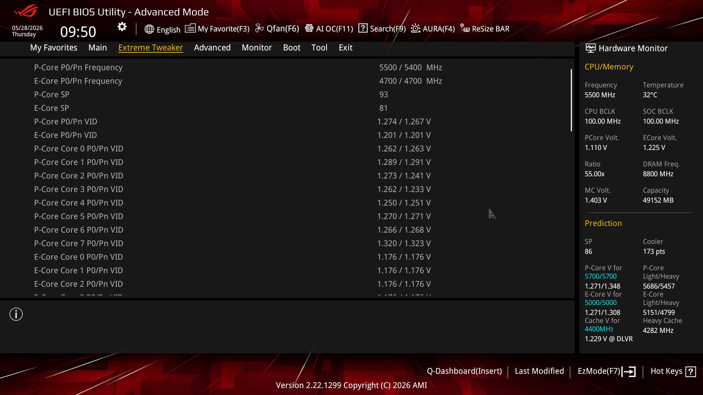The width and height of the screenshot is (703, 395).
Task: Click the settings list scrollbar
Action: [571, 100]
